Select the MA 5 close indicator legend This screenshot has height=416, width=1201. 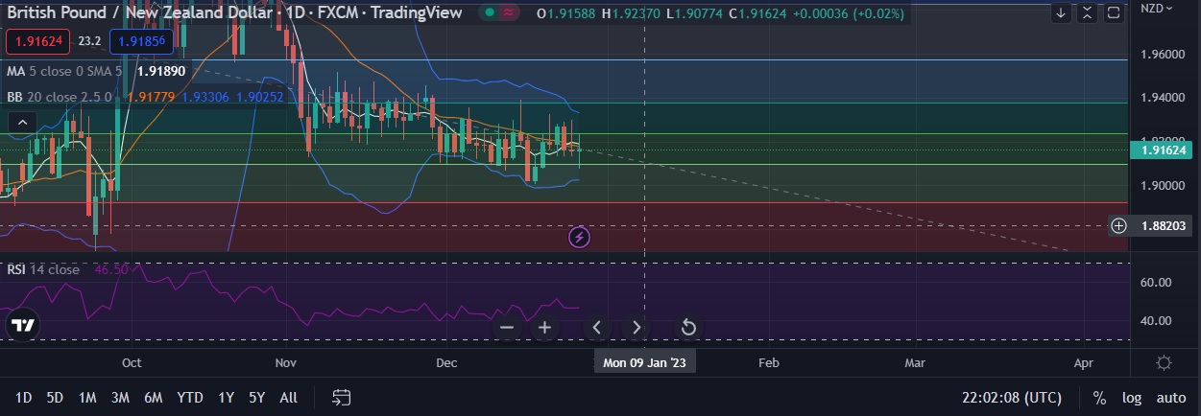tap(64, 71)
